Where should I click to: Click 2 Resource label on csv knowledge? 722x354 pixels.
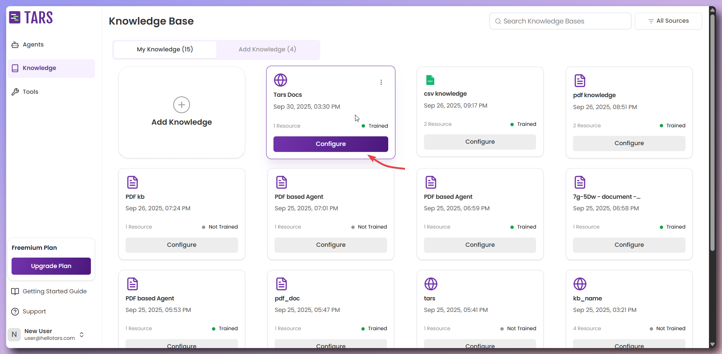tap(438, 124)
